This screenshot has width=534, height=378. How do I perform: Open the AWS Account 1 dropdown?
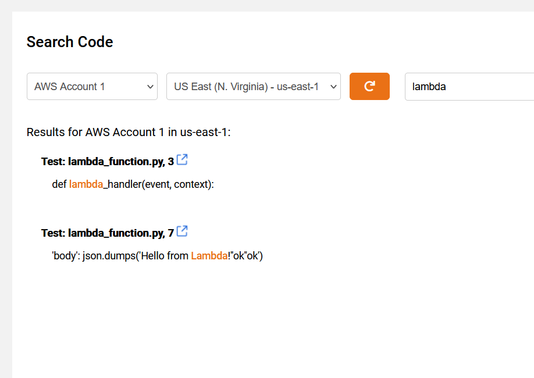tap(92, 87)
